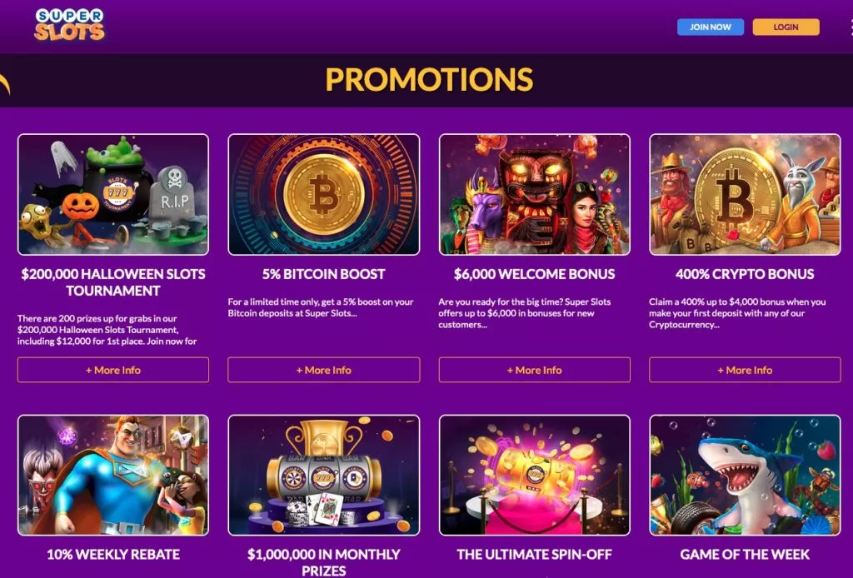
Task: Click the 5% Bitcoin Boost heading
Action: 324,274
